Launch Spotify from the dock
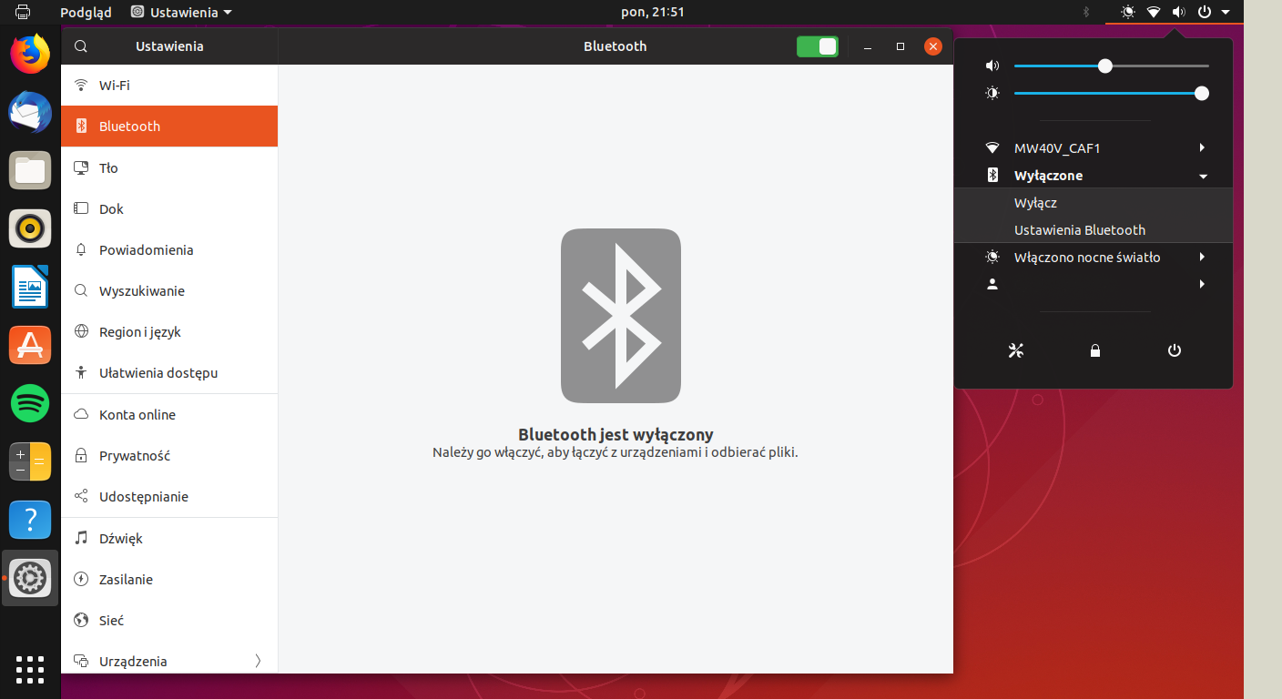The width and height of the screenshot is (1282, 699). pyautogui.click(x=30, y=403)
